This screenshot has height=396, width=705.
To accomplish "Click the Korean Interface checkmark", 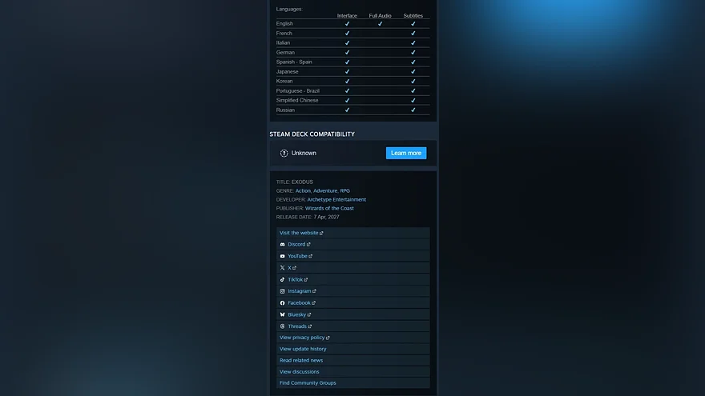I will pyautogui.click(x=347, y=82).
